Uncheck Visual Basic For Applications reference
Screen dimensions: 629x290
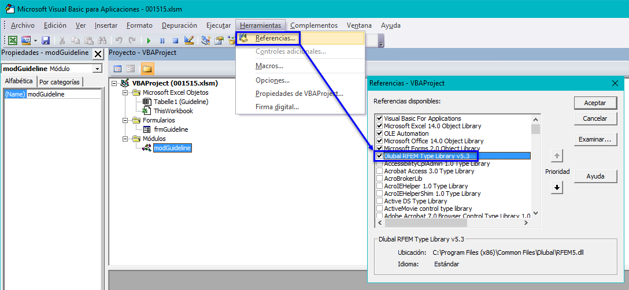[x=379, y=119]
